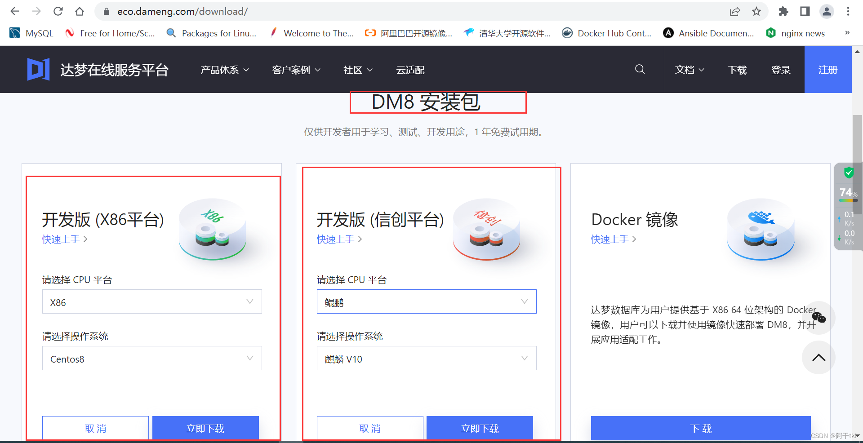Open the browser profile avatar
The image size is (863, 443).
827,11
